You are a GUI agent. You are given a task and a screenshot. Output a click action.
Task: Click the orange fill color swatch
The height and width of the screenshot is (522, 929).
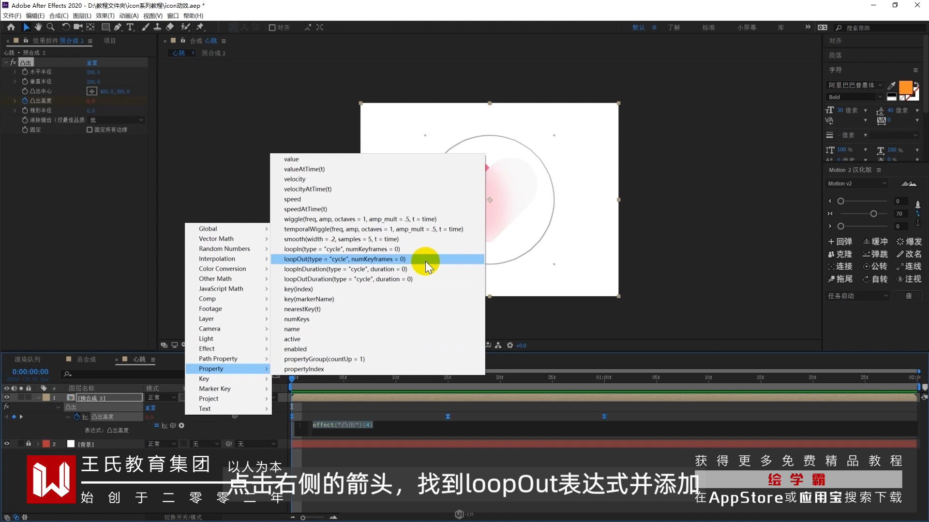pos(905,87)
